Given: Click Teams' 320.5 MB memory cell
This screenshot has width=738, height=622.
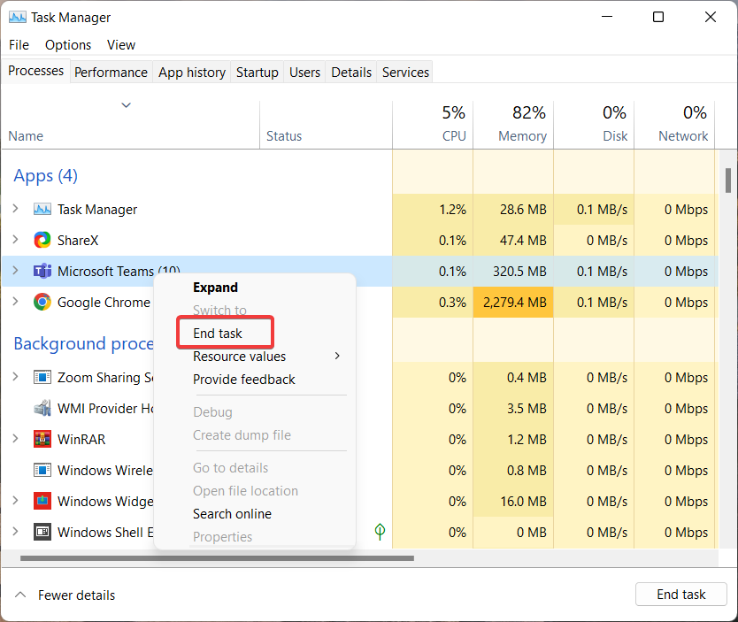Looking at the screenshot, I should 513,271.
